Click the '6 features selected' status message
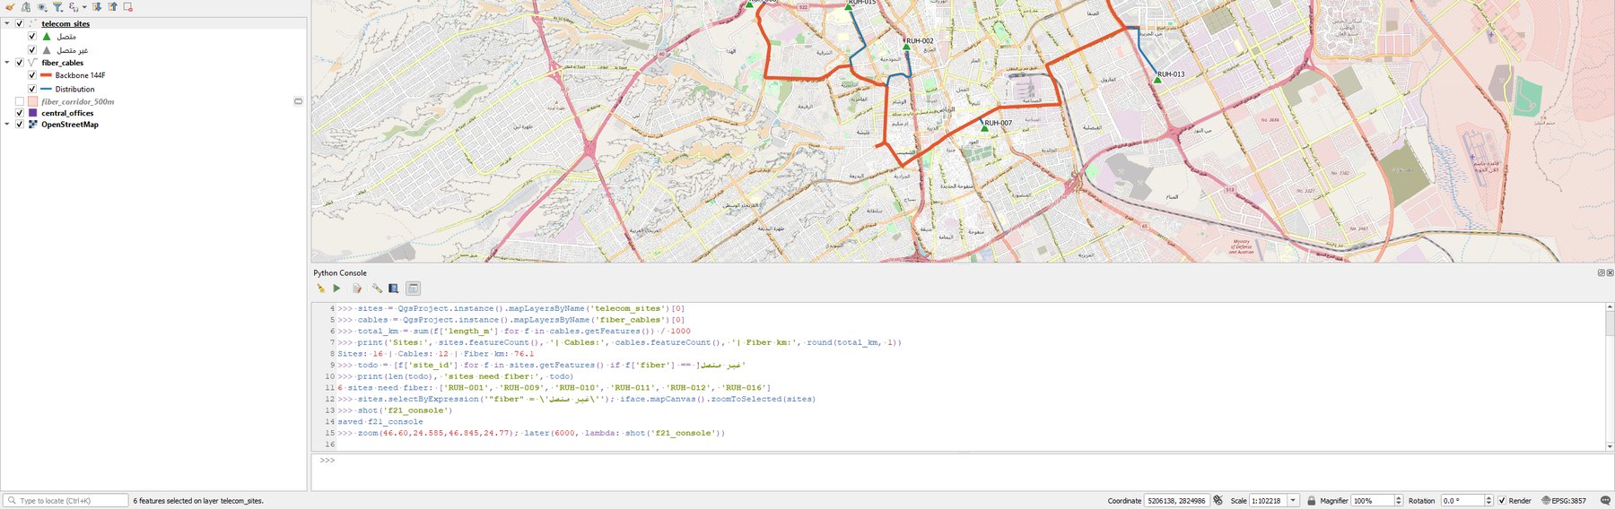The height and width of the screenshot is (509, 1615). [x=198, y=501]
